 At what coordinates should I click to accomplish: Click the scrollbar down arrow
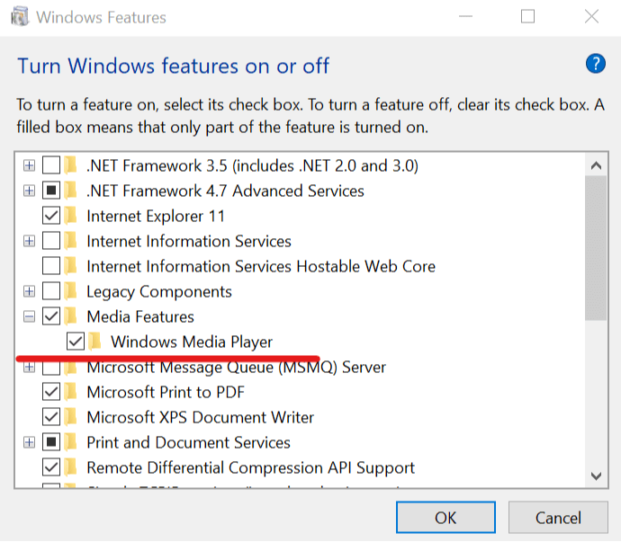tap(596, 475)
